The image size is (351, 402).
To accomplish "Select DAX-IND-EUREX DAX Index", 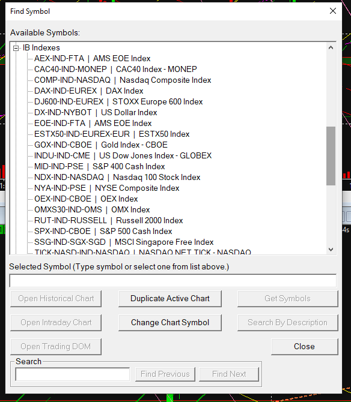I will point(88,91).
